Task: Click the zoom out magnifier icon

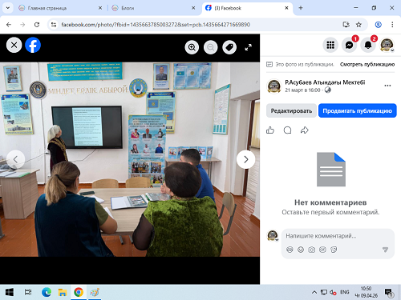Action: click(211, 47)
